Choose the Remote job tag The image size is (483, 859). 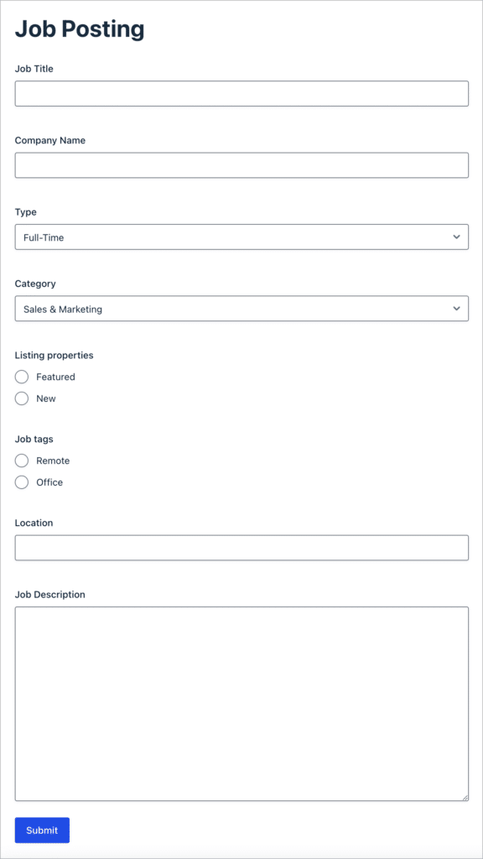pyautogui.click(x=22, y=461)
